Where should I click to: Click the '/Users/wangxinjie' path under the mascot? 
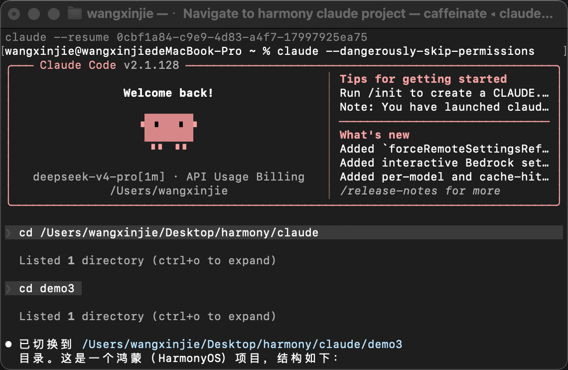169,191
